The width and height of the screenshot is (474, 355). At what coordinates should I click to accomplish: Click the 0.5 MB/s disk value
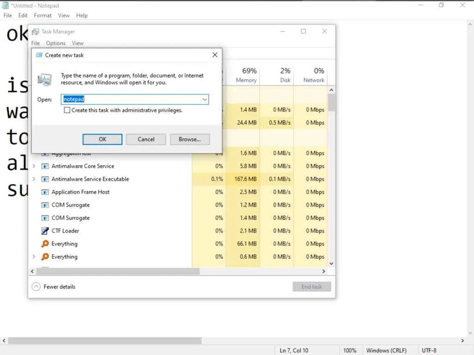coord(280,123)
